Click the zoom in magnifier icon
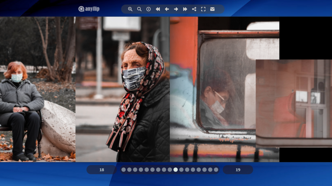 coord(130,9)
